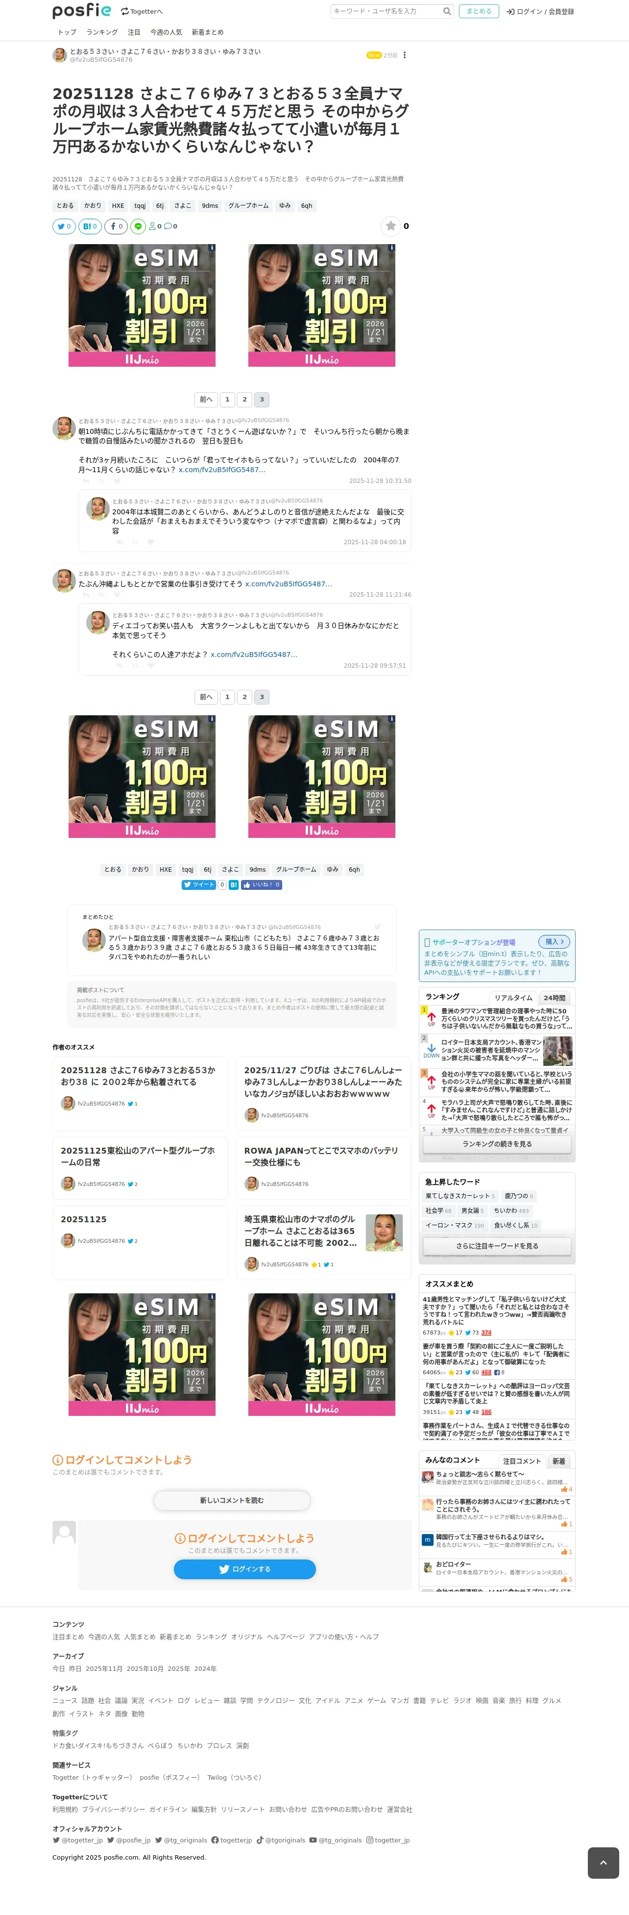Click 前へ in the top pagination

pyautogui.click(x=206, y=399)
